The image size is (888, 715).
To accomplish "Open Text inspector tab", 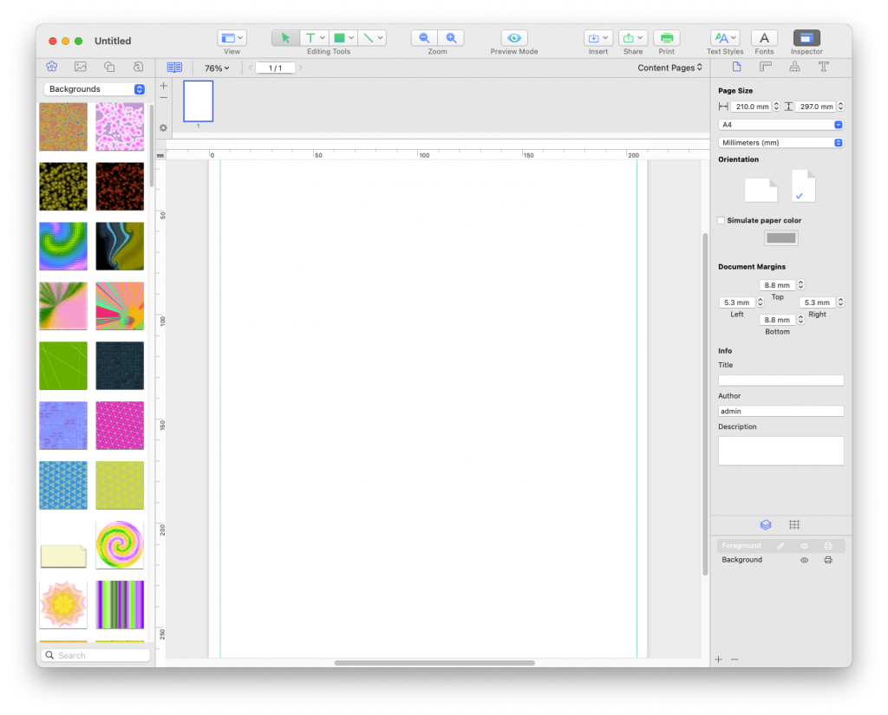I will point(824,67).
